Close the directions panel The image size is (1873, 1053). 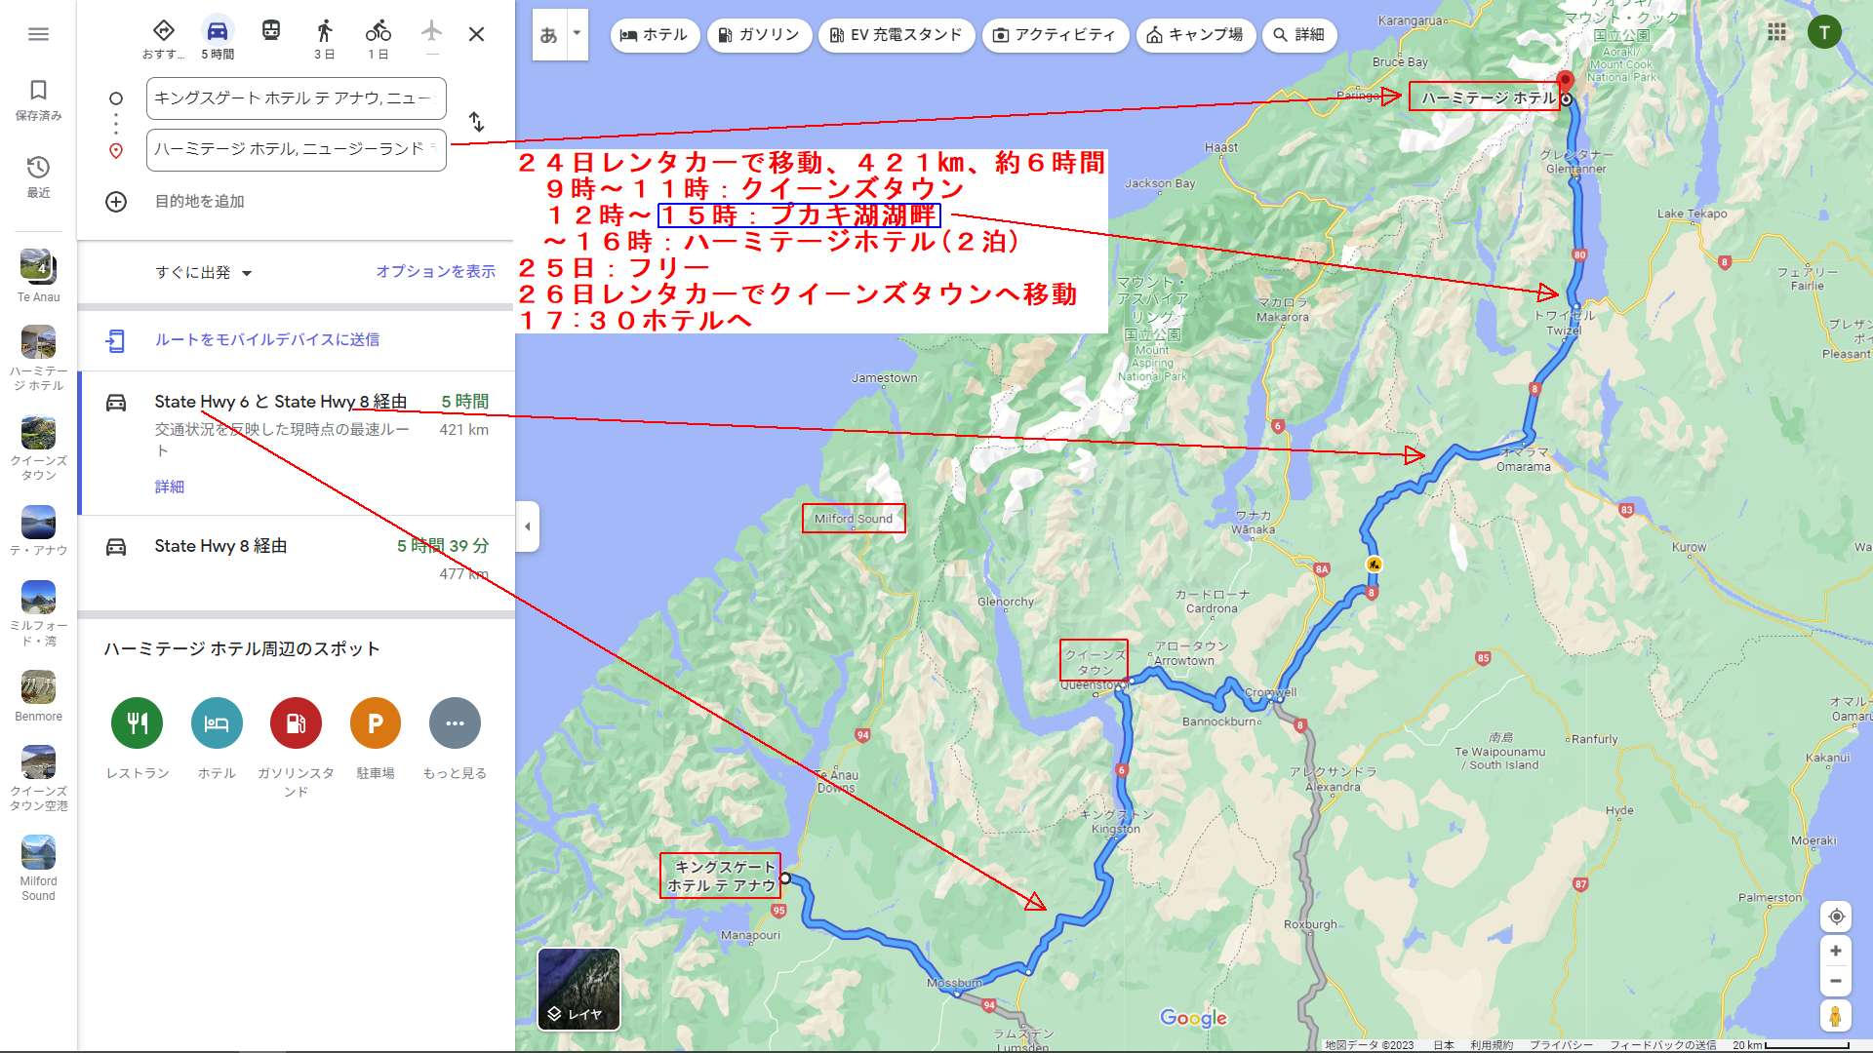coord(476,34)
